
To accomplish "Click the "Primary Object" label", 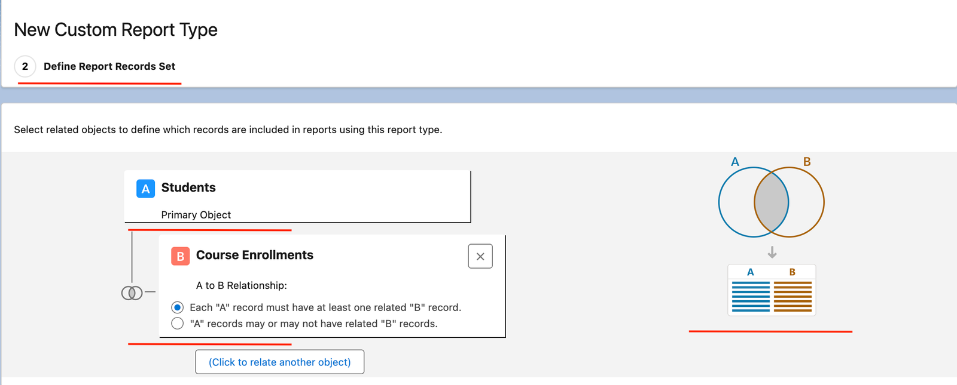I will (196, 215).
